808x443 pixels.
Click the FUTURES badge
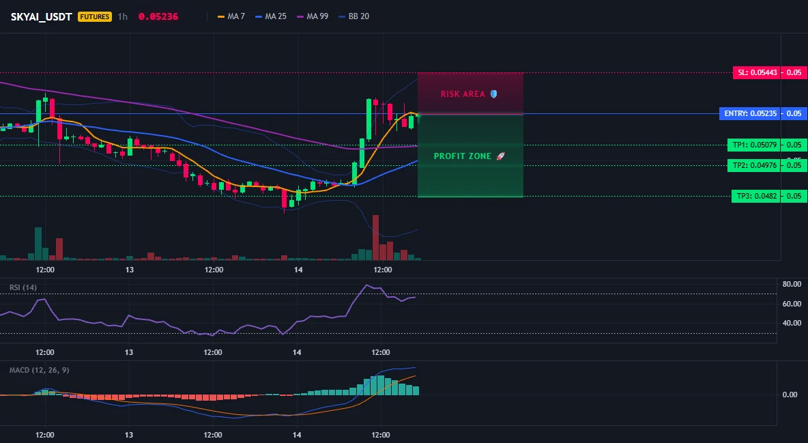94,16
